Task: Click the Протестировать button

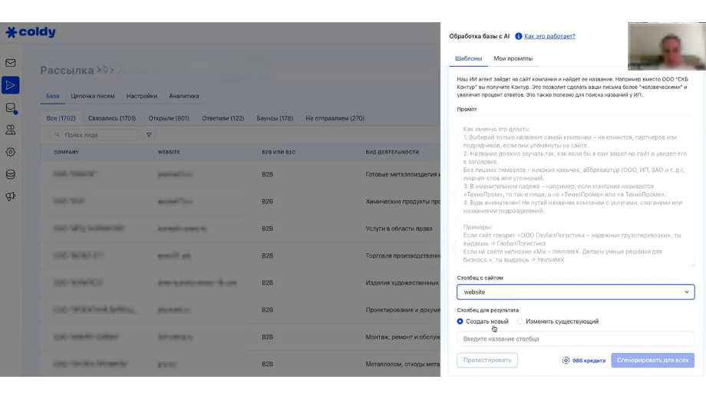Action: click(487, 361)
